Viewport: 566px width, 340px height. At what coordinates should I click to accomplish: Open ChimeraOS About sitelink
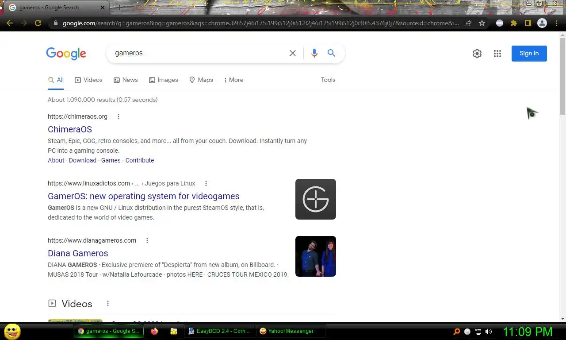click(x=56, y=160)
